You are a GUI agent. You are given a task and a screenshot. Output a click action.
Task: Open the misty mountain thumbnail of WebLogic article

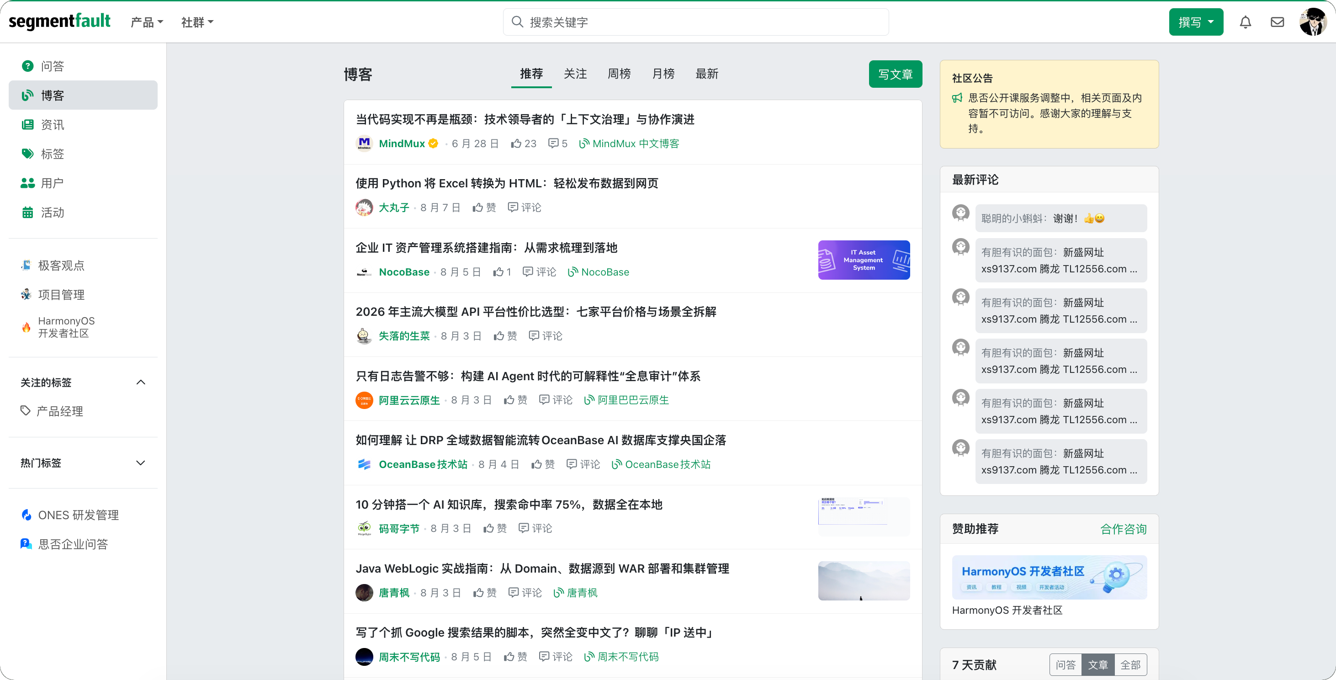tap(864, 580)
